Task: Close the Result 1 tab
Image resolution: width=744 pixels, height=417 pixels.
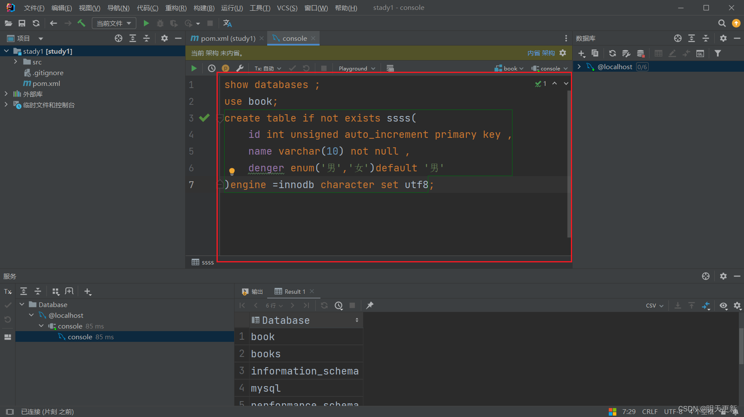Action: click(312, 291)
